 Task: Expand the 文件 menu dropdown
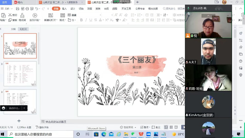pyautogui.click(x=7, y=9)
